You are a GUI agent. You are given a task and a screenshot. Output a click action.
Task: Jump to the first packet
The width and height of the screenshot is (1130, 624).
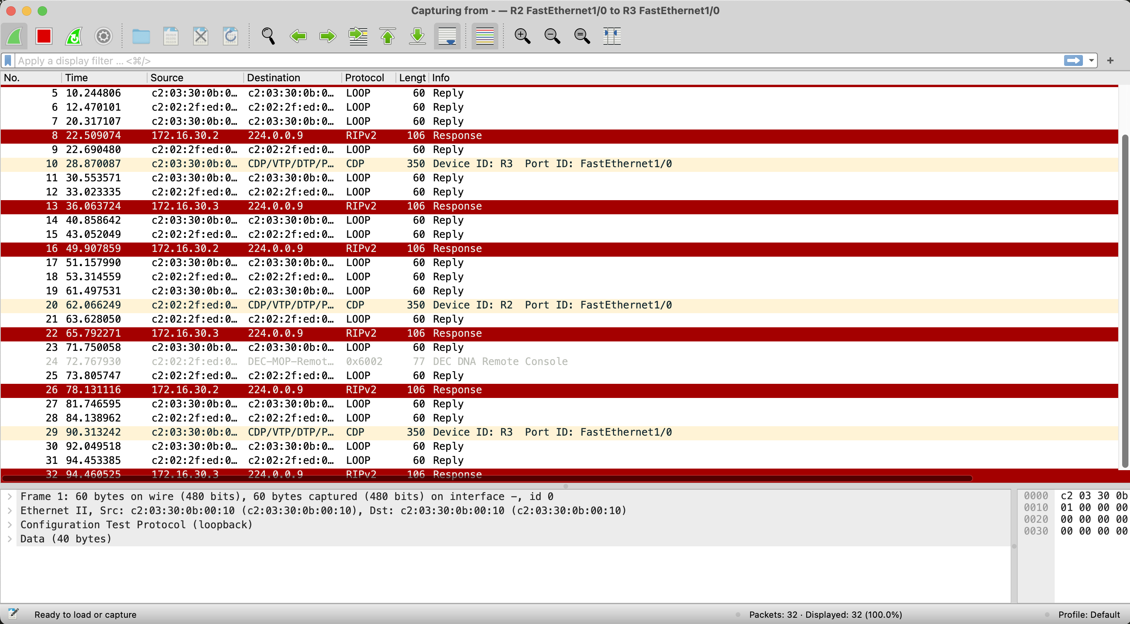387,36
